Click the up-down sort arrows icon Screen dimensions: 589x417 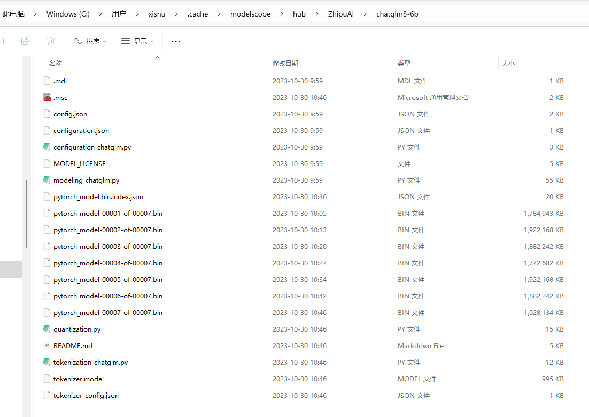coord(77,41)
